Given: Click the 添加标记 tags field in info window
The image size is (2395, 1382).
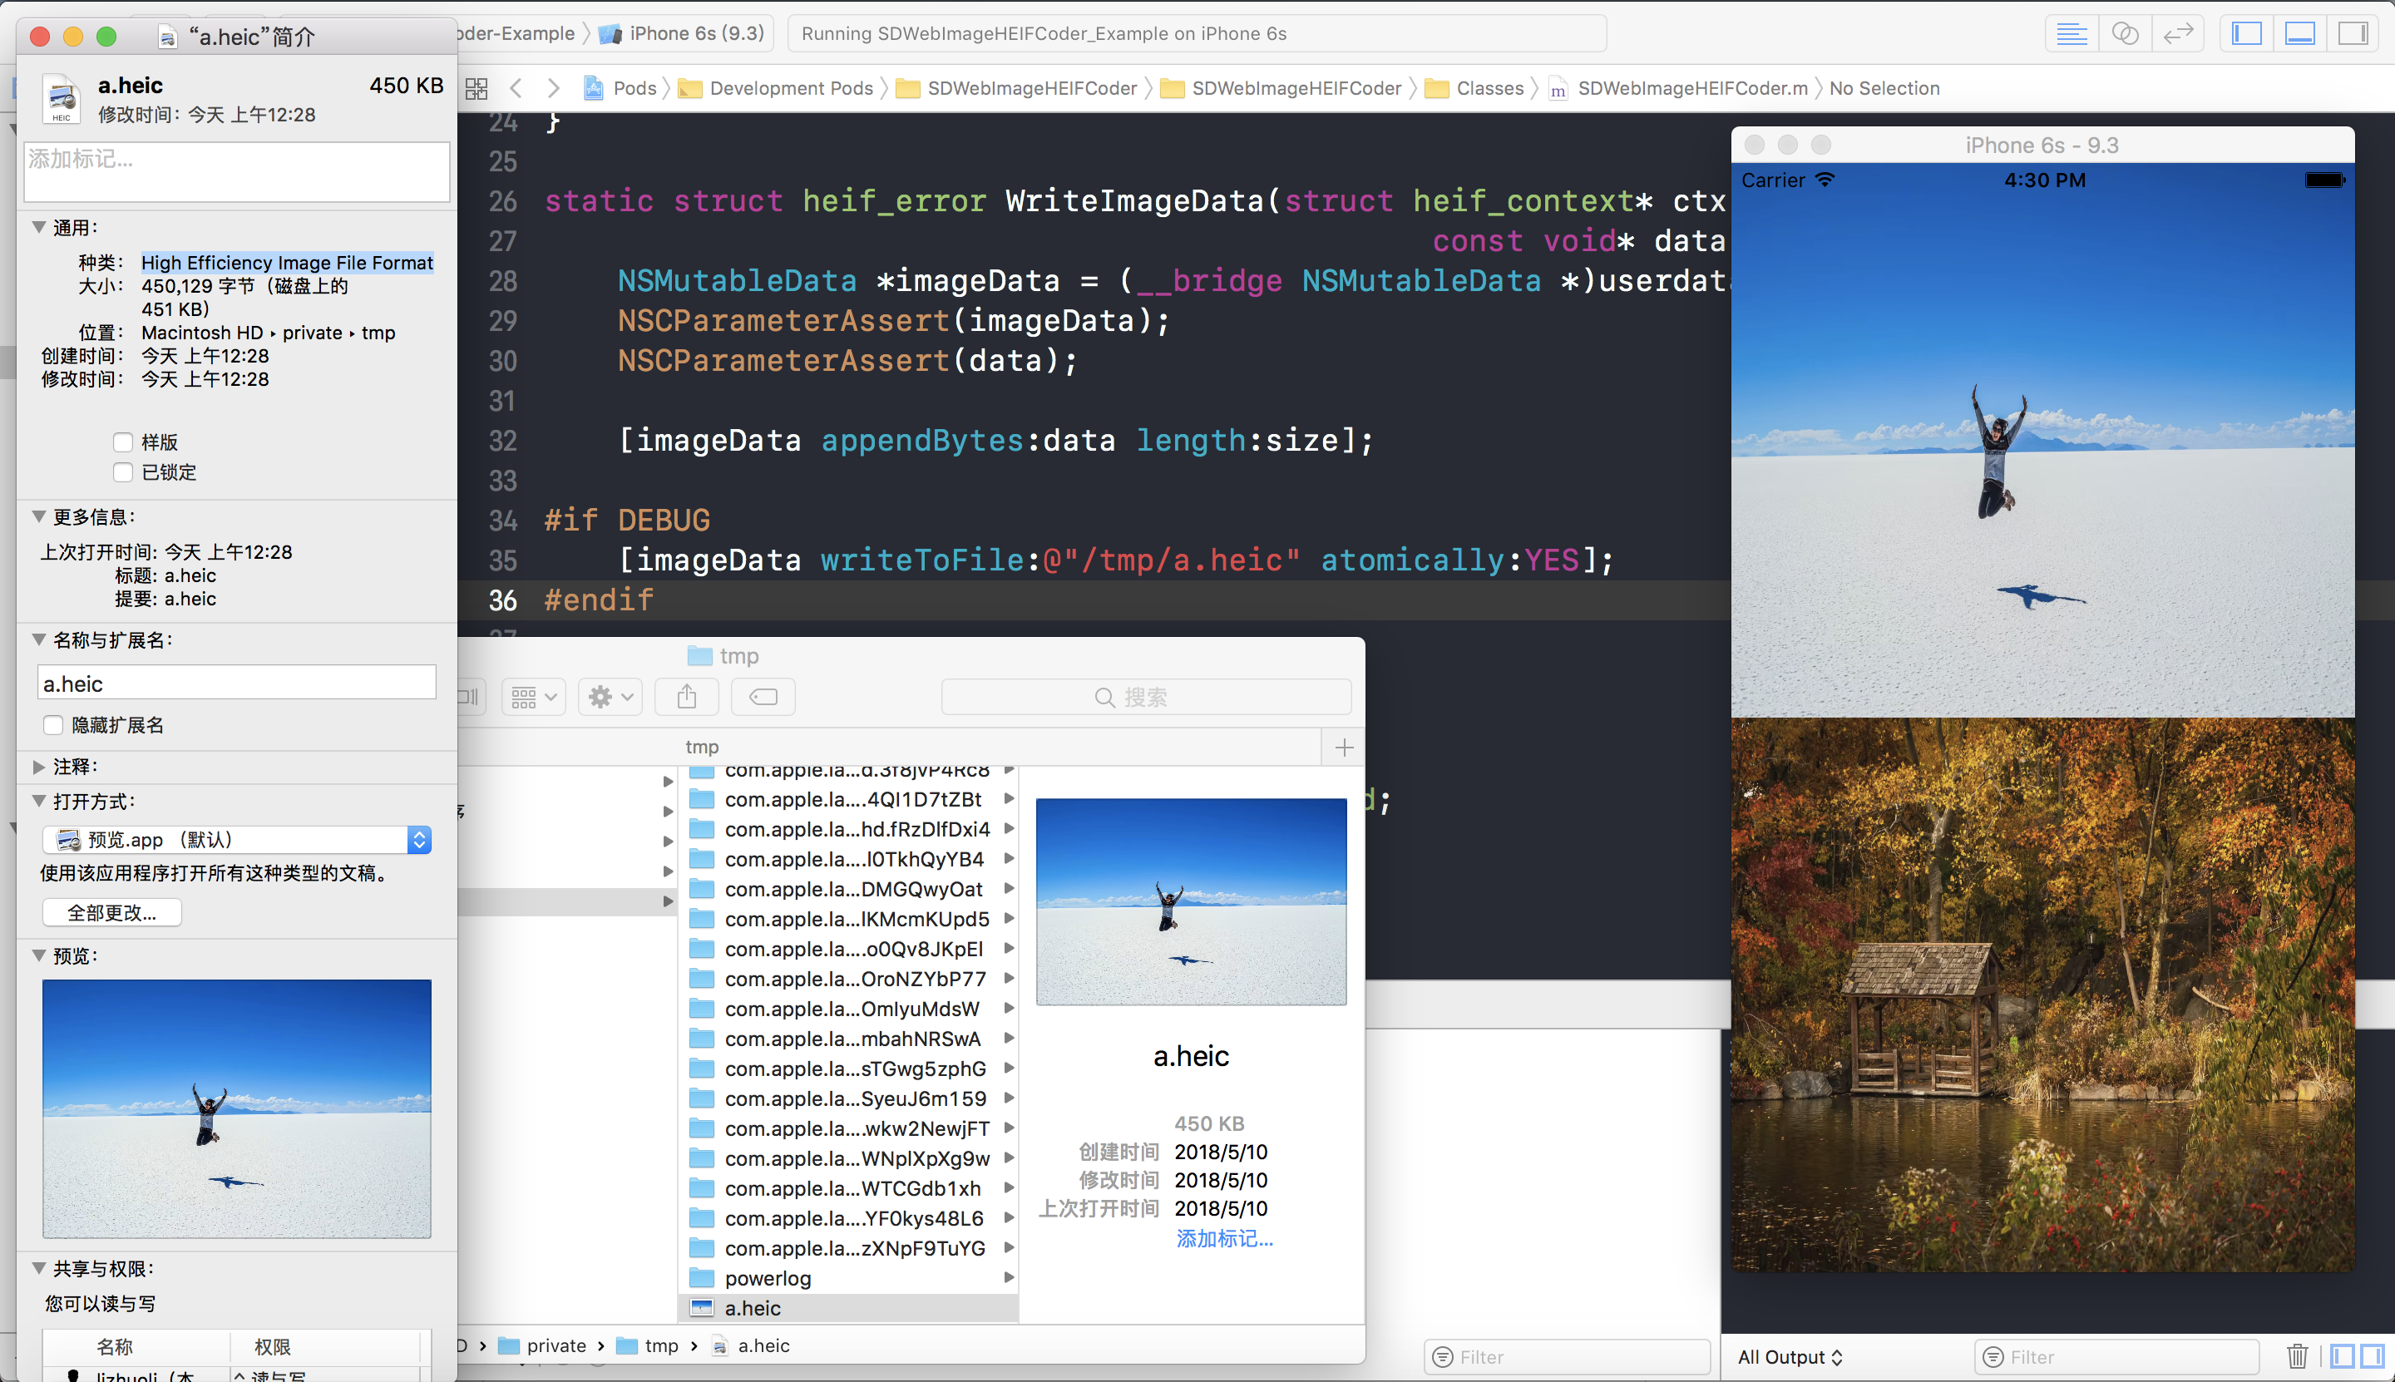Looking at the screenshot, I should 237,172.
